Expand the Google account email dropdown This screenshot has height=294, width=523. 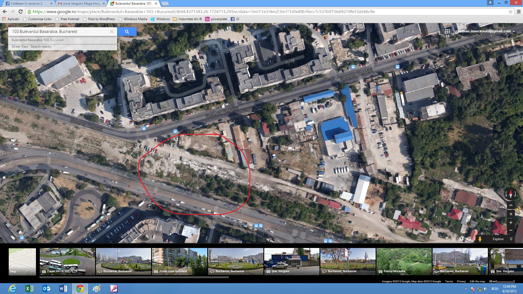(514, 32)
